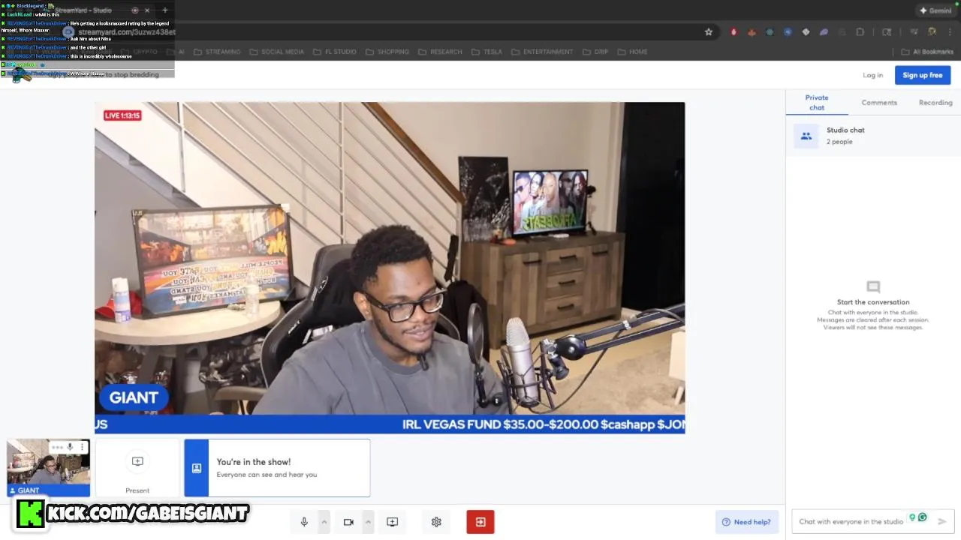The width and height of the screenshot is (961, 540).
Task: Open the STREAMING bookmarks folder
Action: (x=217, y=52)
